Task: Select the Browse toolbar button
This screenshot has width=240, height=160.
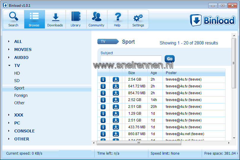Action: click(x=34, y=19)
